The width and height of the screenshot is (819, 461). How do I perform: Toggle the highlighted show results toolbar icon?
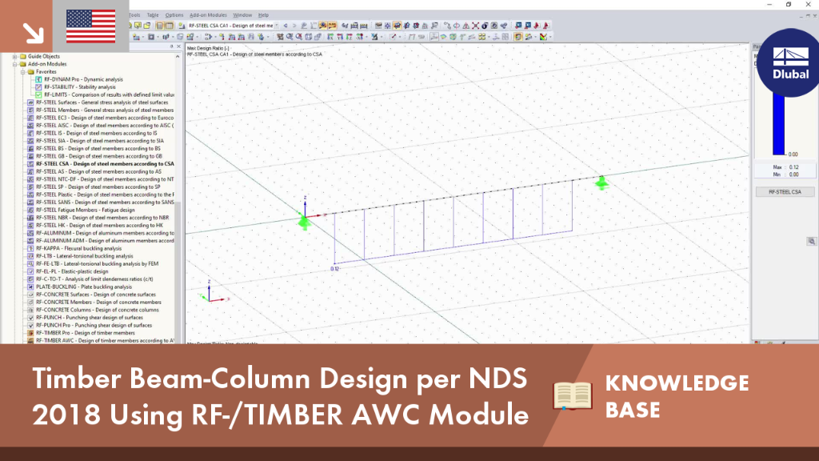point(323,26)
